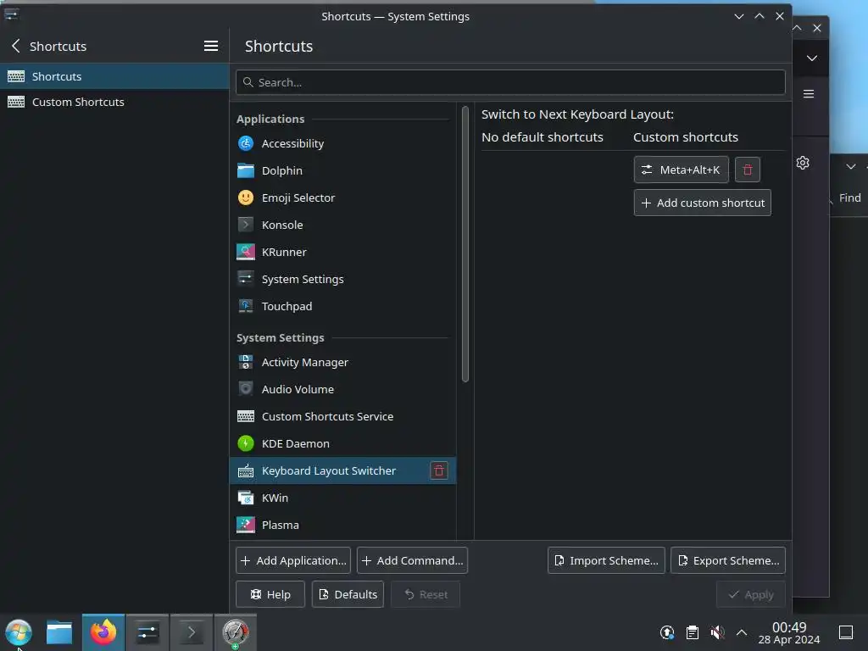Select Custom Shortcuts in the sidebar
868x651 pixels.
coord(114,102)
